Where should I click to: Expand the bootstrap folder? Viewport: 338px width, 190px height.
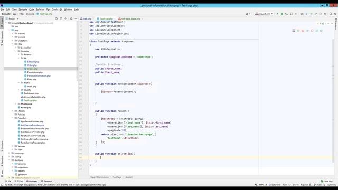coord(10,153)
